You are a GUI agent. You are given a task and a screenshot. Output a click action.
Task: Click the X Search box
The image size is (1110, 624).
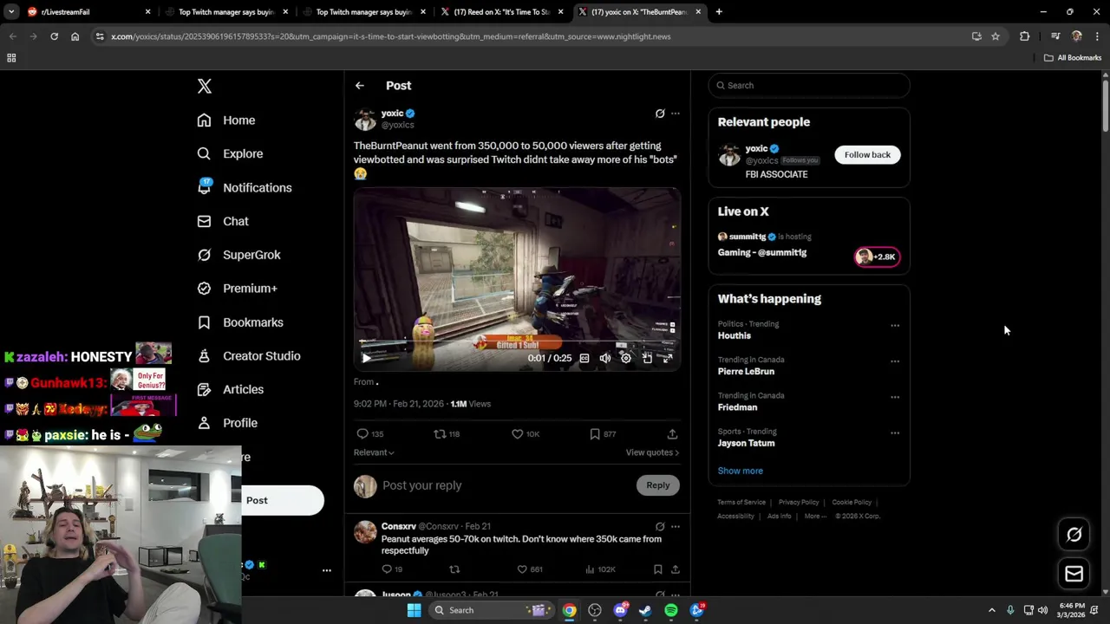pyautogui.click(x=809, y=86)
